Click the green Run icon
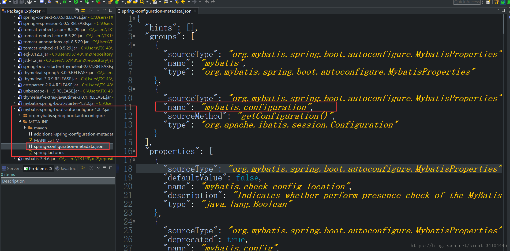 click(x=76, y=2)
